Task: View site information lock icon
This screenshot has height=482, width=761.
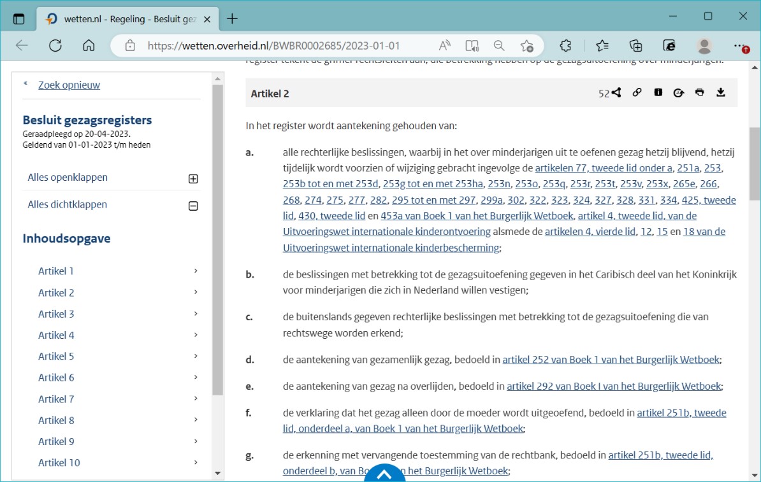Action: click(x=129, y=46)
